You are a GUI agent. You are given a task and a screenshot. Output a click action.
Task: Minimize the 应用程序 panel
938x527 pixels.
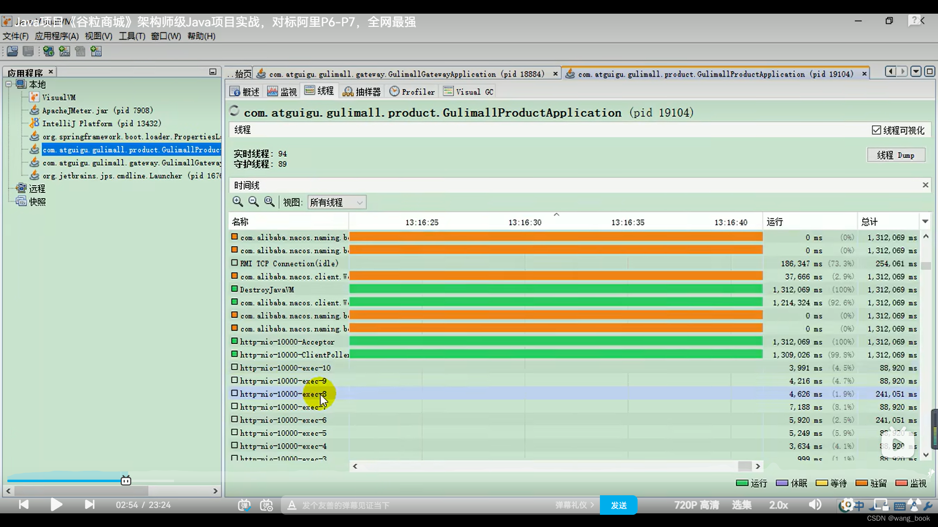213,72
